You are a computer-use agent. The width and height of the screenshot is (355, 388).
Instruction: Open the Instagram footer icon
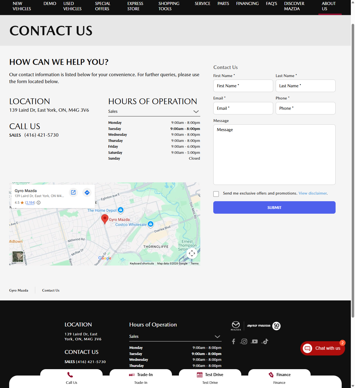pyautogui.click(x=244, y=341)
